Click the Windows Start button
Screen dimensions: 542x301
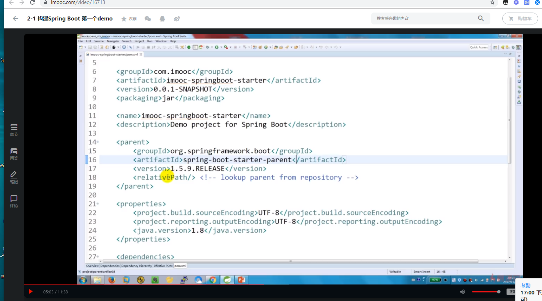(x=83, y=280)
